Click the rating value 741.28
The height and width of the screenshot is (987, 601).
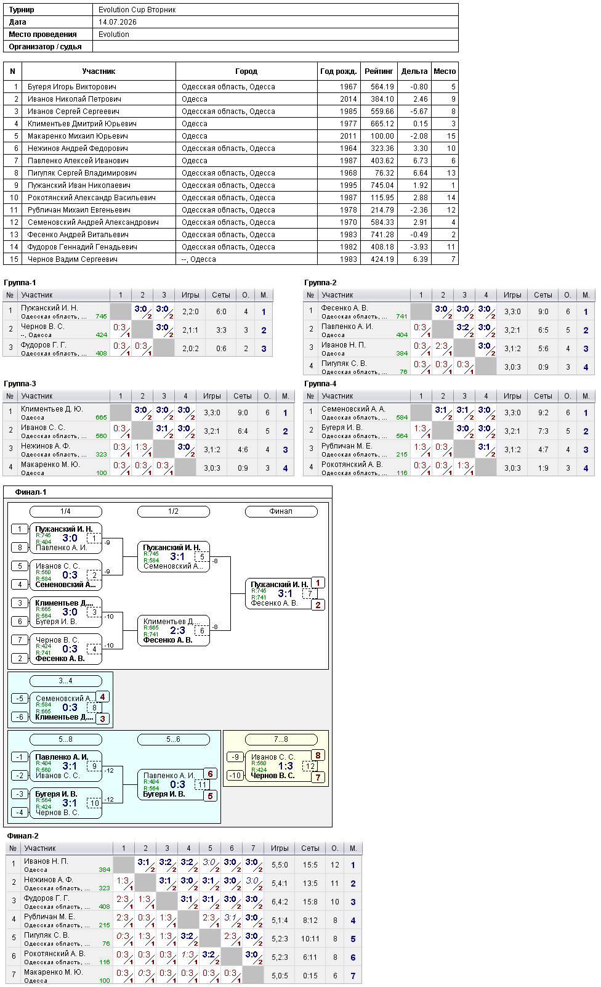tap(382, 235)
